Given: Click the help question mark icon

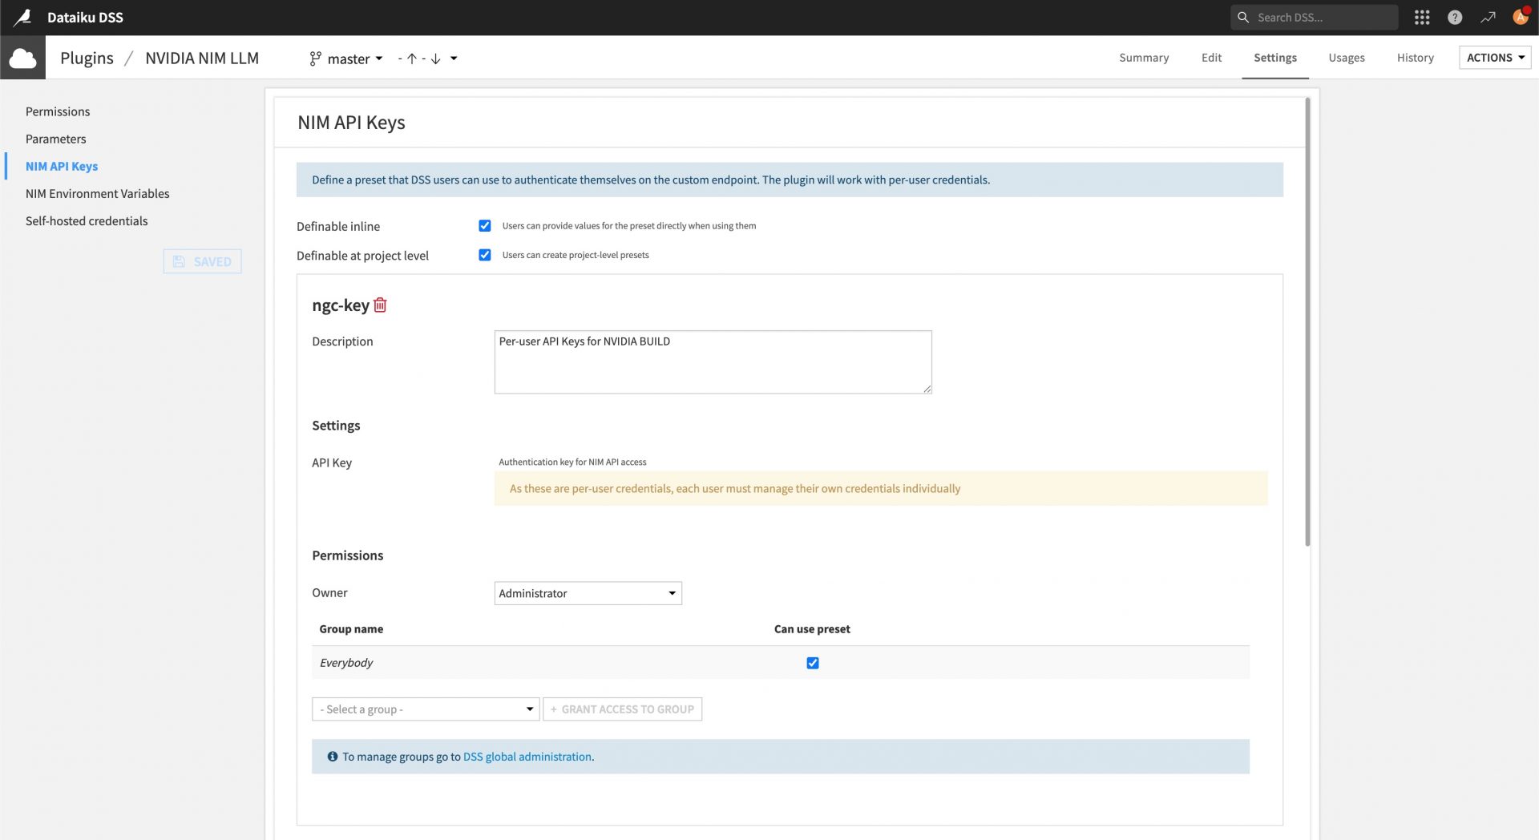Looking at the screenshot, I should [x=1454, y=17].
